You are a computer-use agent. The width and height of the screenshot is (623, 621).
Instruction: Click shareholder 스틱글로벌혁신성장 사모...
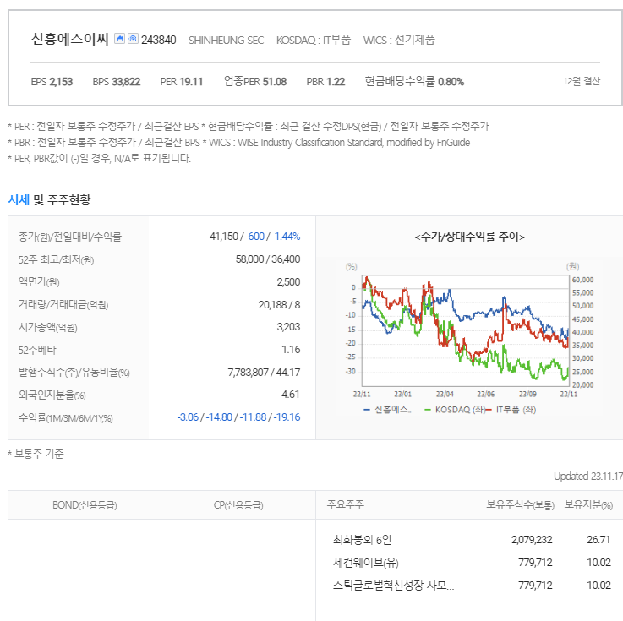click(393, 586)
